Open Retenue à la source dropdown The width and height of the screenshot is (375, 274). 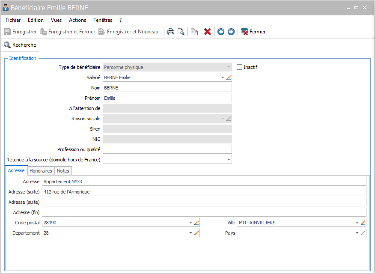(229, 159)
